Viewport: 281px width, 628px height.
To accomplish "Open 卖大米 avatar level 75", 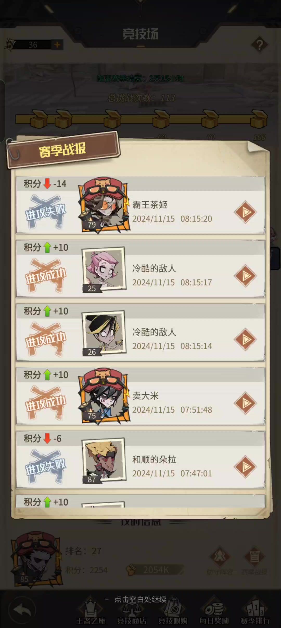I will 104,396.
